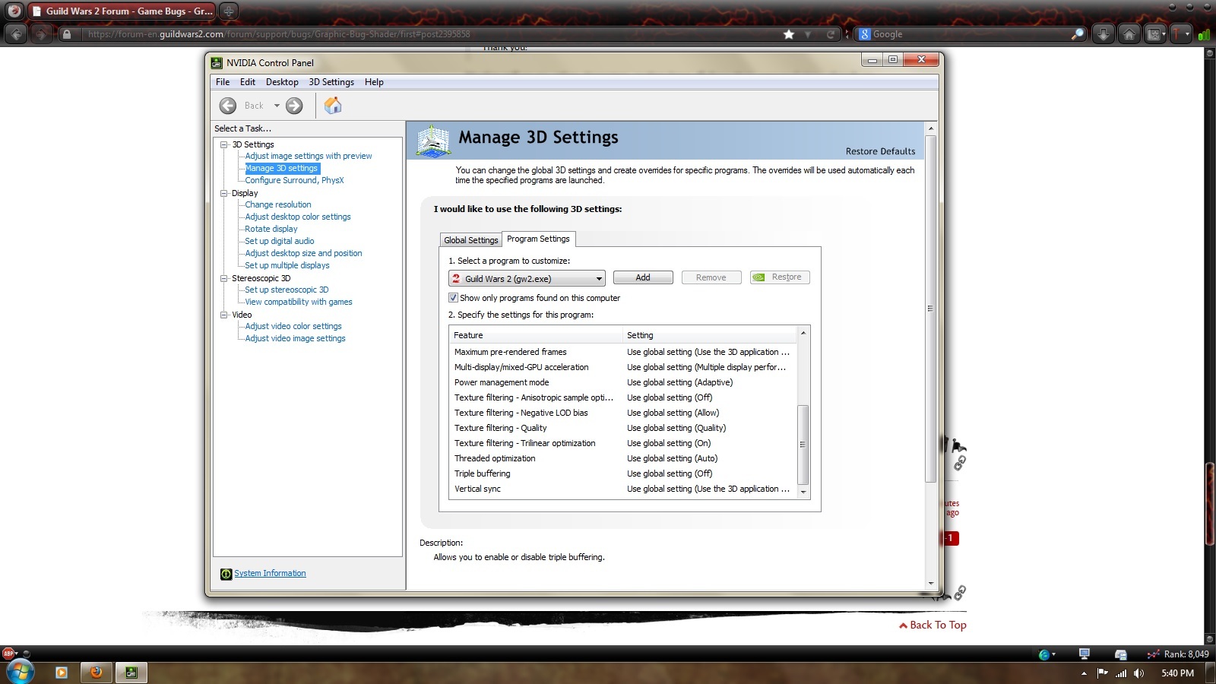Switch to the Global Settings tab
This screenshot has height=684, width=1216.
coord(471,240)
